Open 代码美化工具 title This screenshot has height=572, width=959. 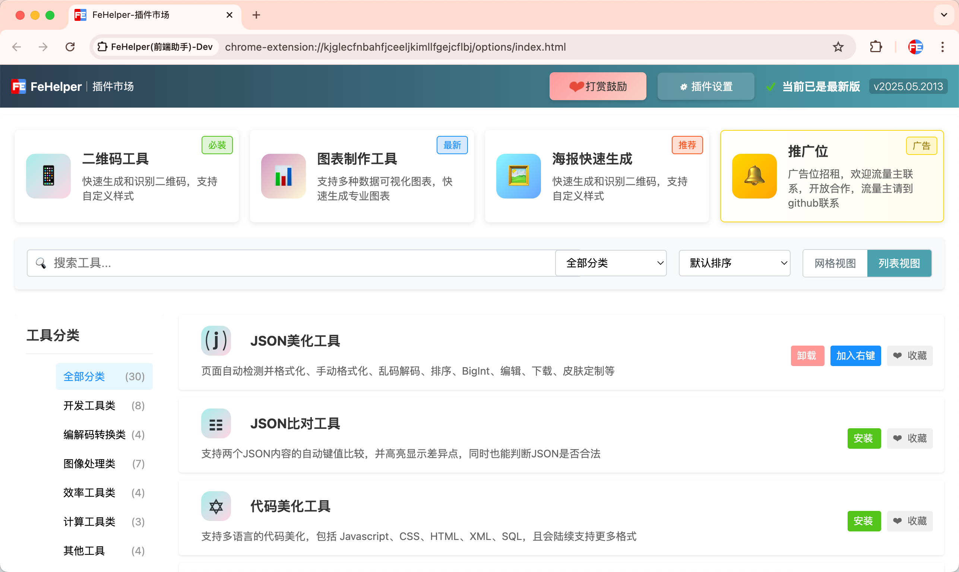coord(290,506)
